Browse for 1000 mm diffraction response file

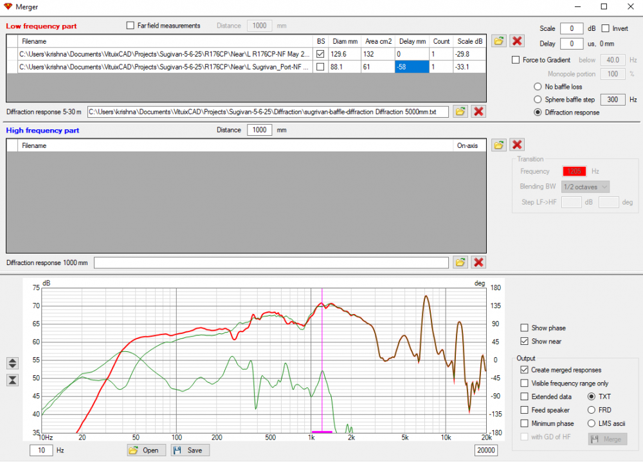[x=460, y=262]
